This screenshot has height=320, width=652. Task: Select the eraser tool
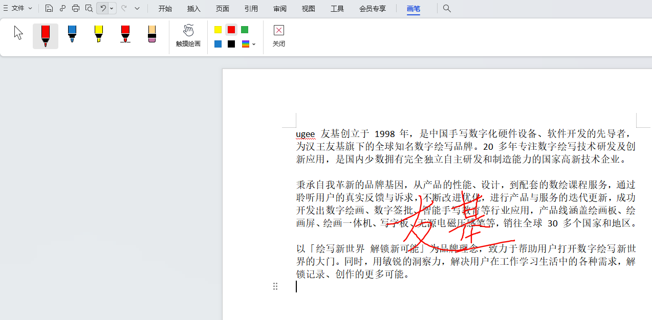click(x=152, y=34)
